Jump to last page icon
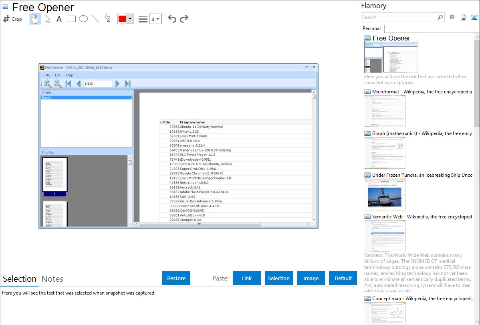The height and width of the screenshot is (325, 480). pyautogui.click(x=128, y=84)
